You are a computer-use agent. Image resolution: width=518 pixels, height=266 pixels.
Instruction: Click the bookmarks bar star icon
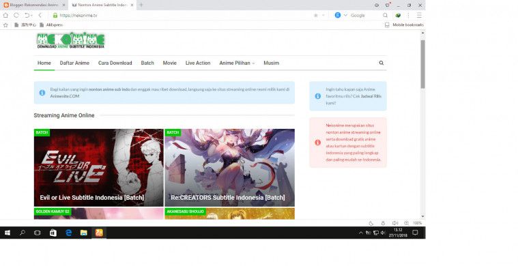click(x=5, y=25)
